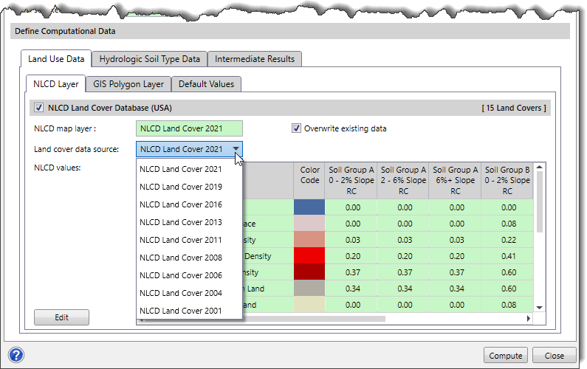
Task: Open the GIS Polygon Layer tab
Action: point(128,84)
